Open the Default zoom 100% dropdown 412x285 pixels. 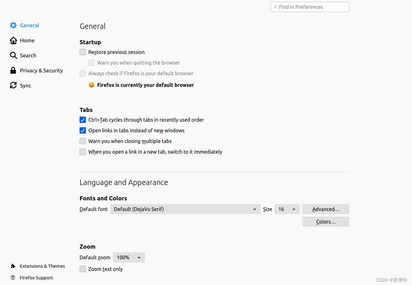tap(129, 257)
